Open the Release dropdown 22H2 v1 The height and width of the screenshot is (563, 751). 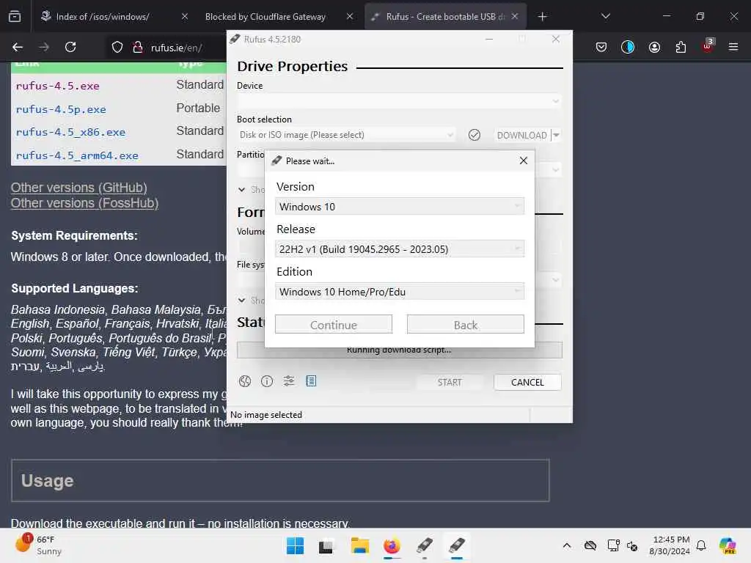[x=400, y=249]
